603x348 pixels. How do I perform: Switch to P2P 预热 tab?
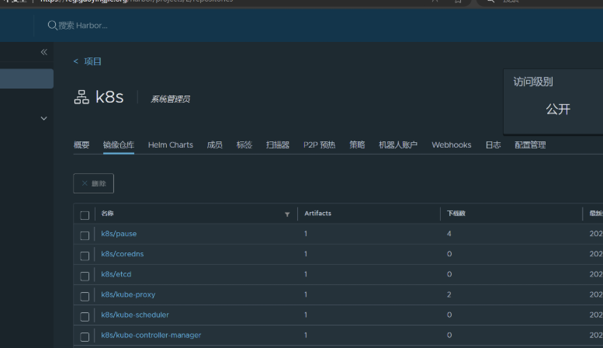click(319, 144)
